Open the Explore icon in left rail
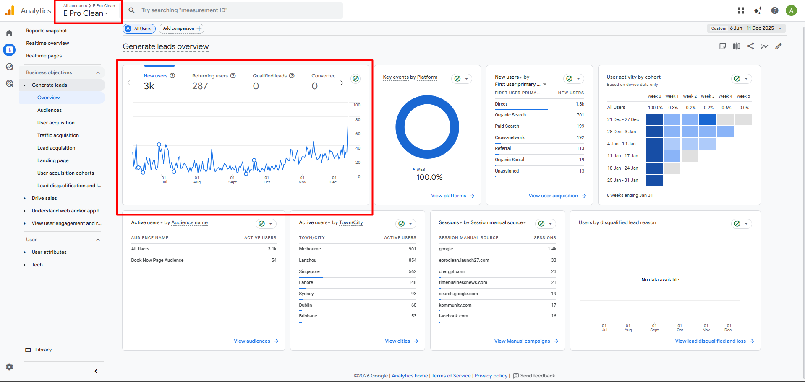805x382 pixels. (x=9, y=67)
